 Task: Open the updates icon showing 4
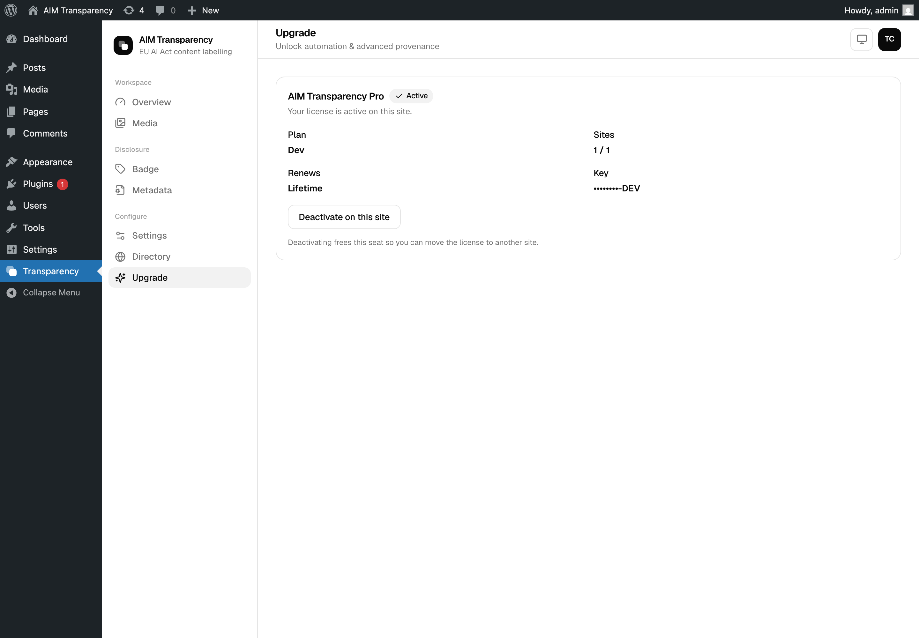coord(134,11)
